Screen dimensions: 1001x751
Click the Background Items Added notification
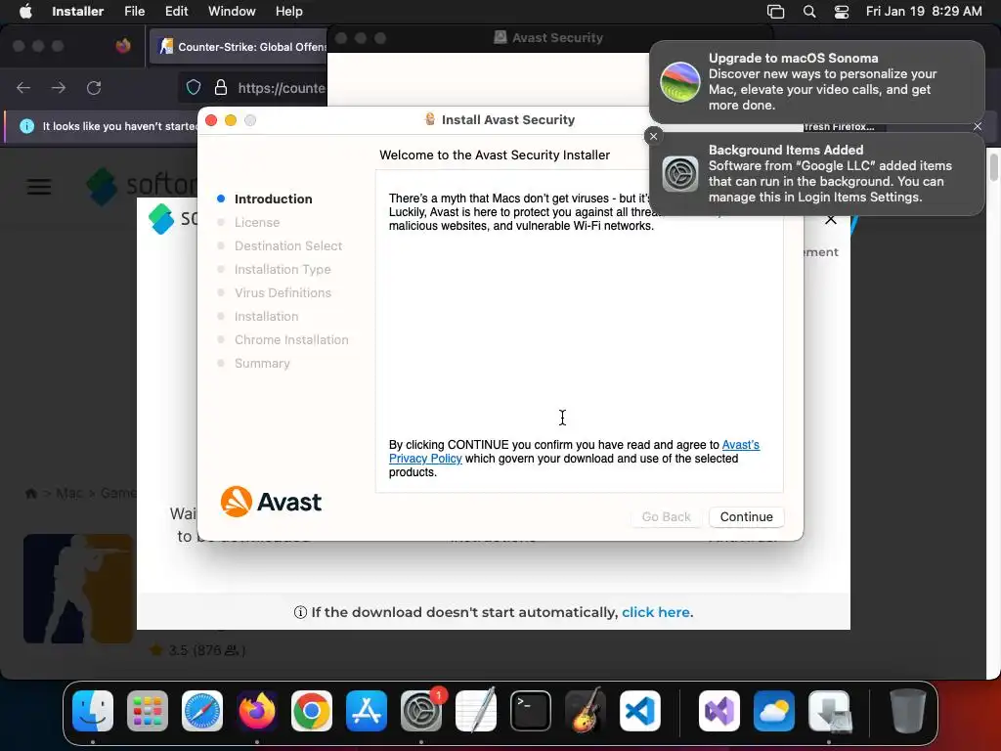[816, 174]
